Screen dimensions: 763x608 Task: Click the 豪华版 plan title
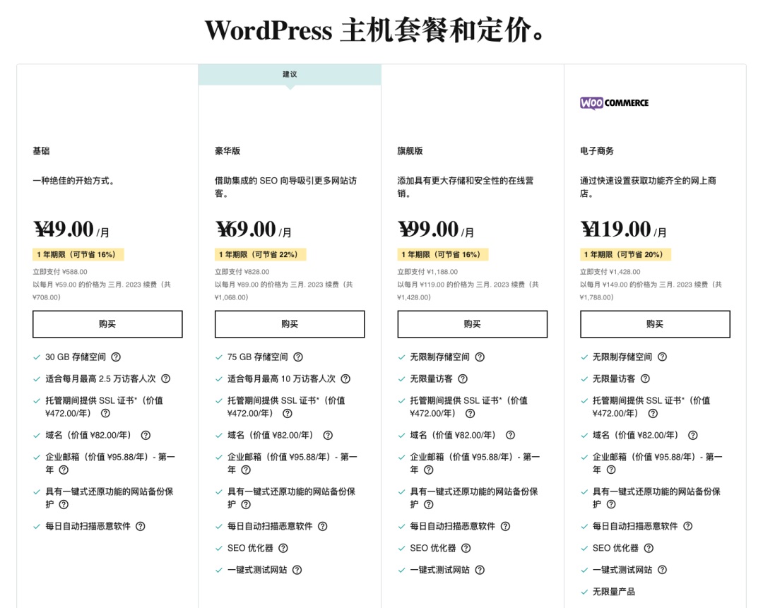(x=227, y=151)
